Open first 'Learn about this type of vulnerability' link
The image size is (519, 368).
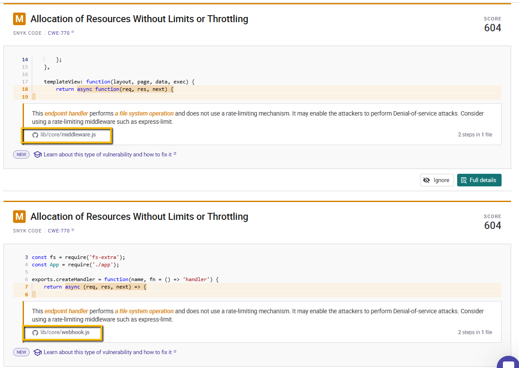pos(108,154)
